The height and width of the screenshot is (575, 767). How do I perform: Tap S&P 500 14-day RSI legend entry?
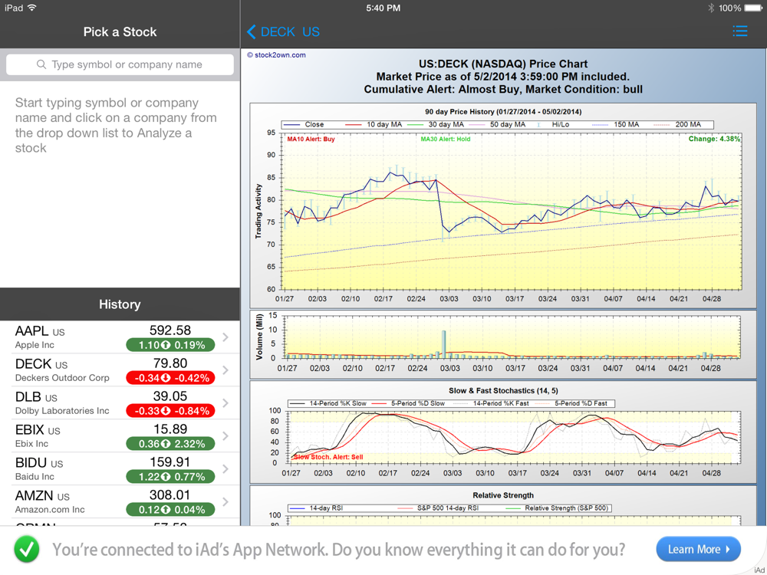point(438,508)
